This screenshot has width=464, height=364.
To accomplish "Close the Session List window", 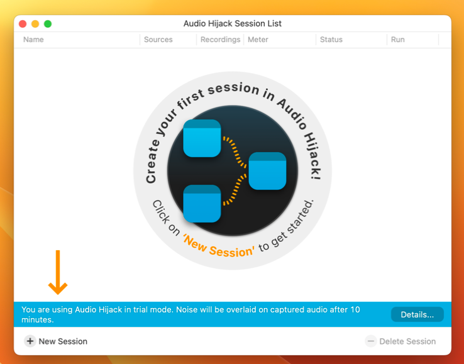I will pyautogui.click(x=23, y=24).
